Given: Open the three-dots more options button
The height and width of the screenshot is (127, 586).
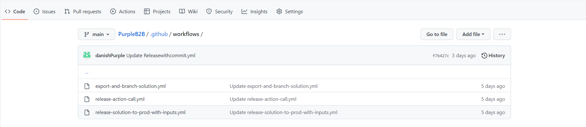Looking at the screenshot, I should (x=502, y=34).
